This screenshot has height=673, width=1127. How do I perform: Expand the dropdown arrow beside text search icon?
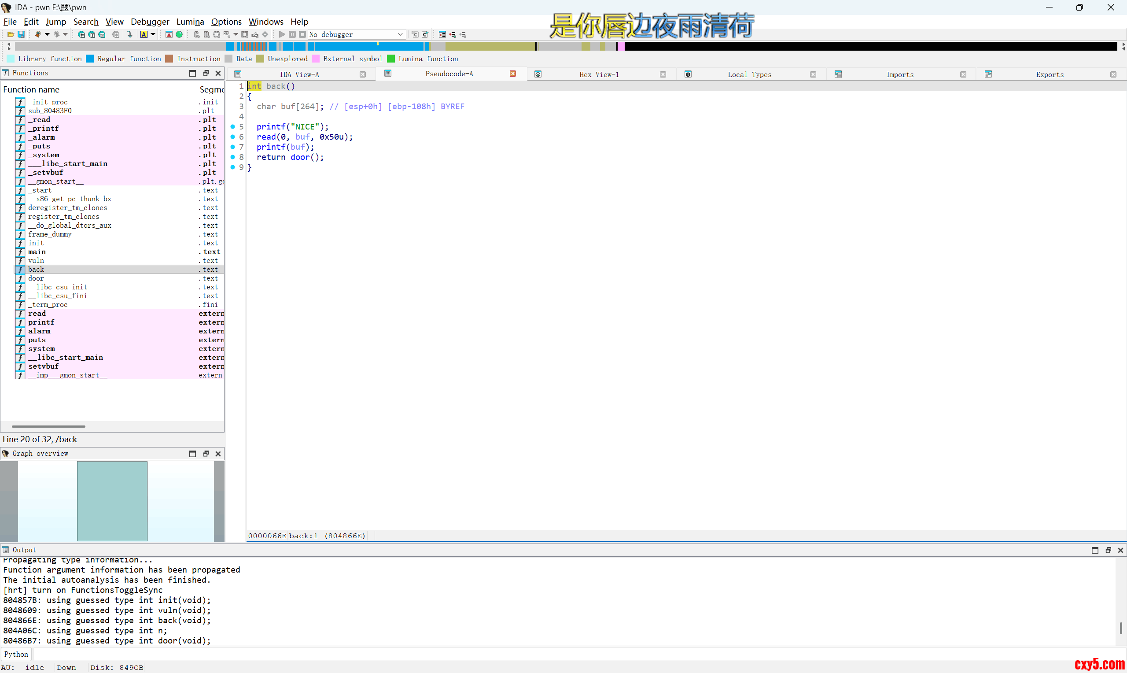click(x=153, y=34)
